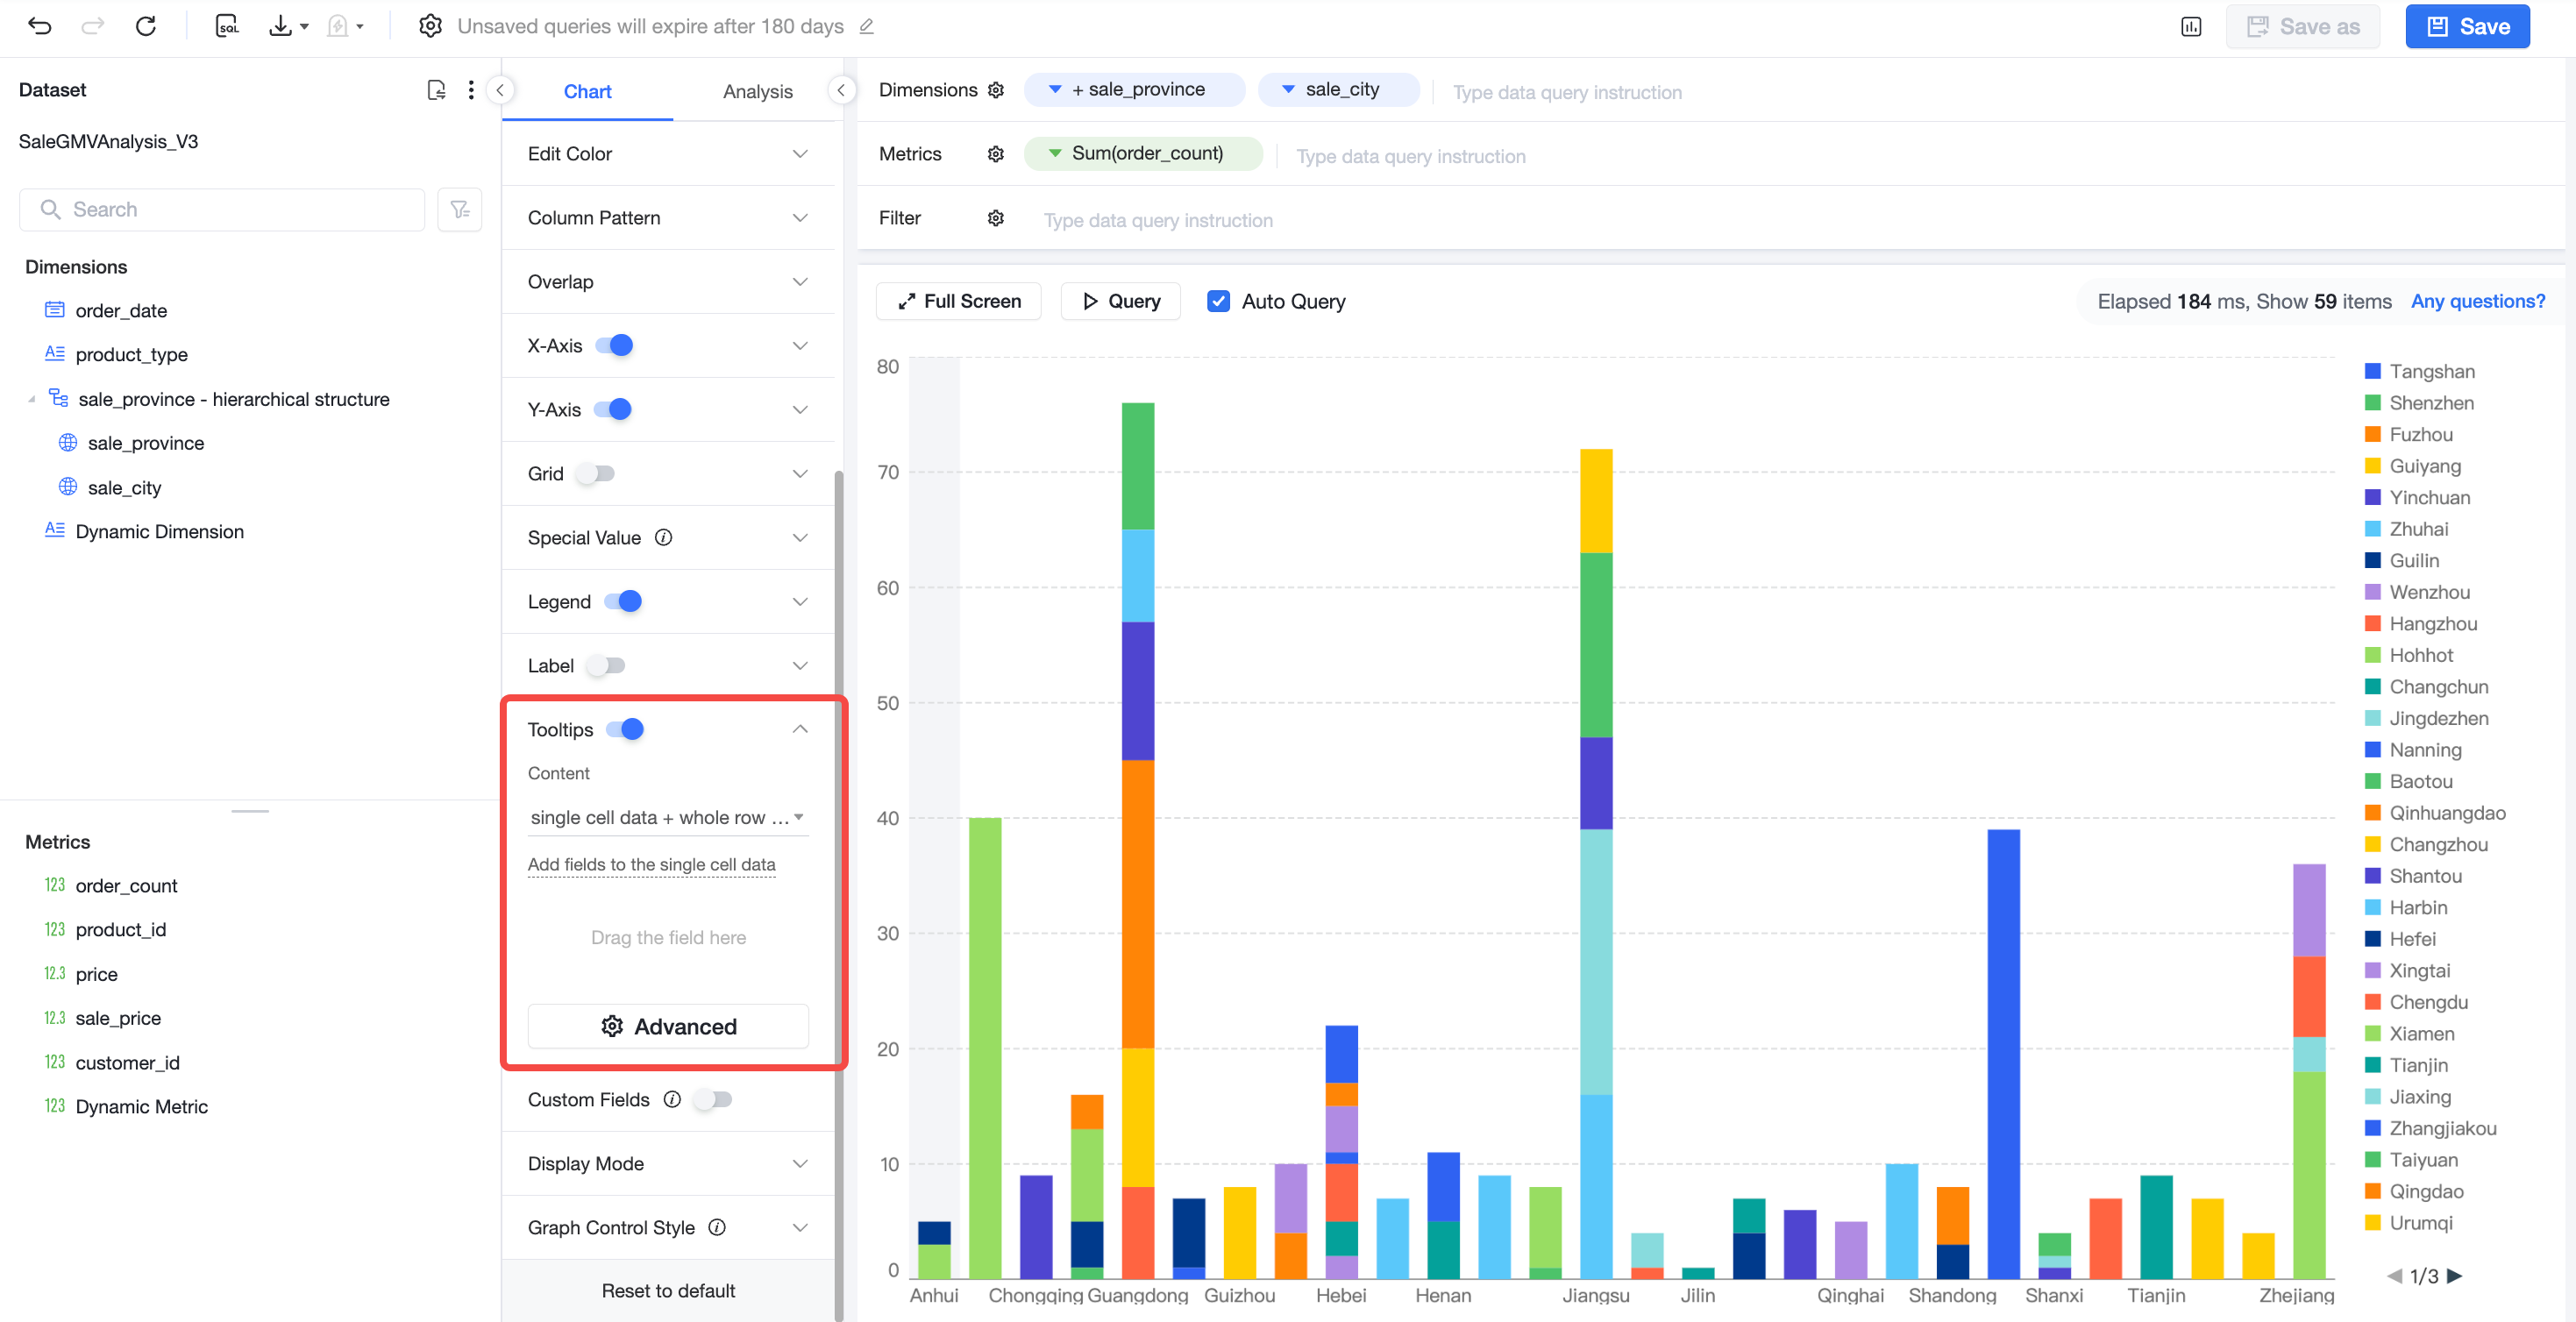The height and width of the screenshot is (1322, 2576).
Task: Click the download icon in toolbar
Action: coord(281,26)
